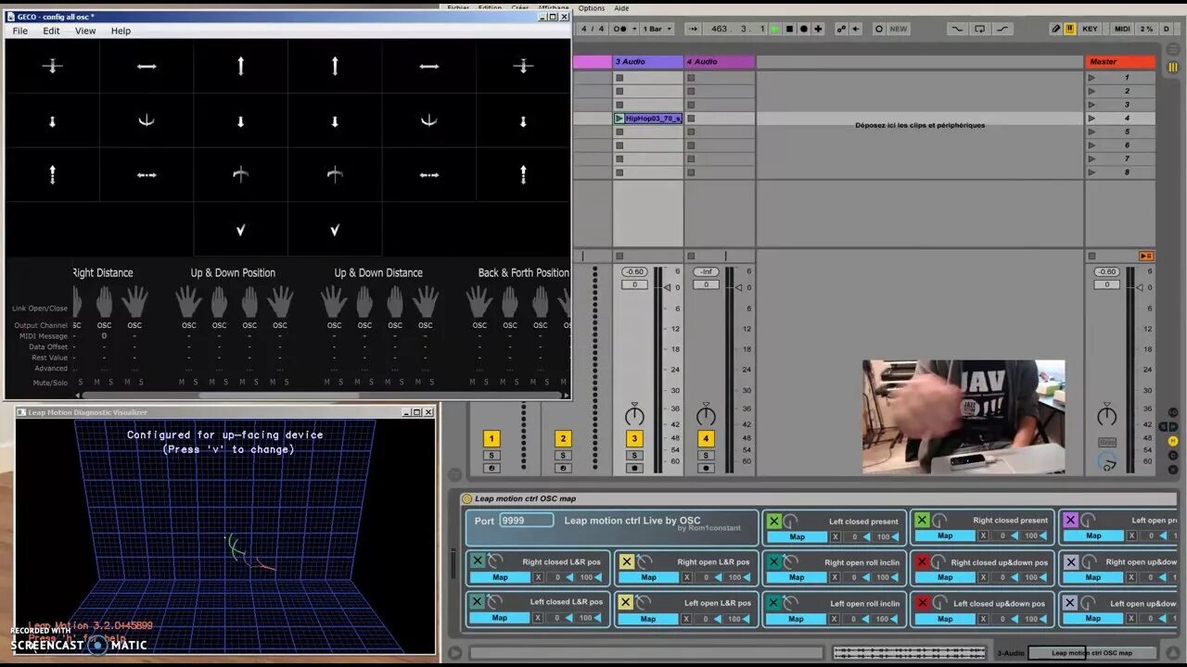Viewport: 1187px width, 667px height.
Task: Toggle the red X of Right closed up&down pos
Action: click(x=922, y=561)
